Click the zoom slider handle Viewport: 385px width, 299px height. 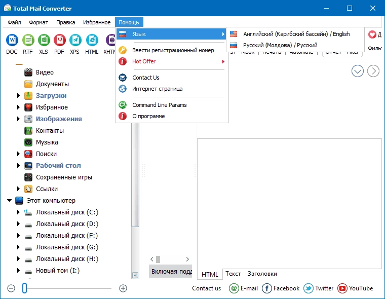pos(24,288)
